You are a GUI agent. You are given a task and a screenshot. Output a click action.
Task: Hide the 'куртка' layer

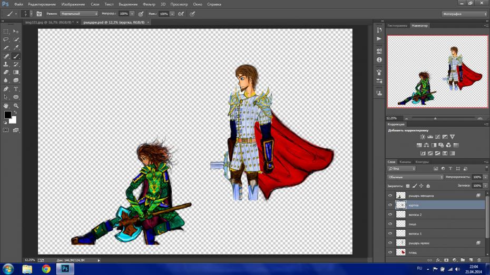(390, 205)
